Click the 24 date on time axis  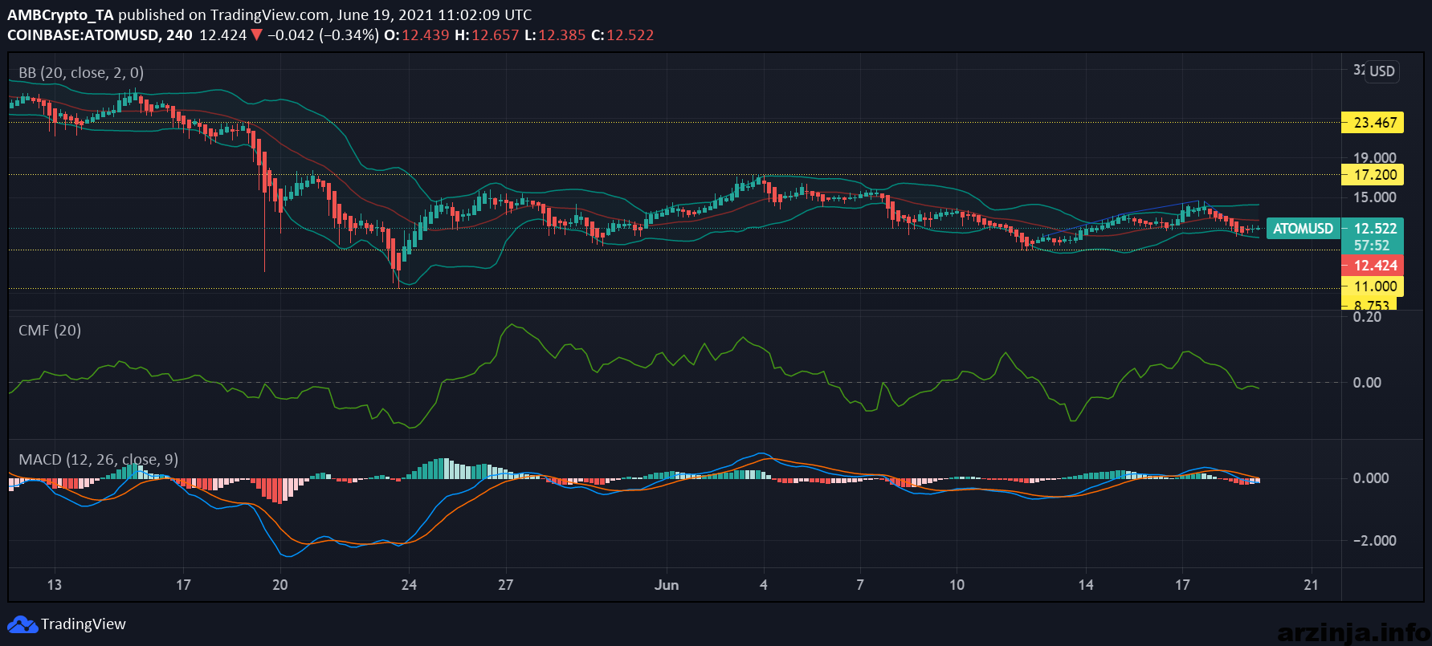409,585
